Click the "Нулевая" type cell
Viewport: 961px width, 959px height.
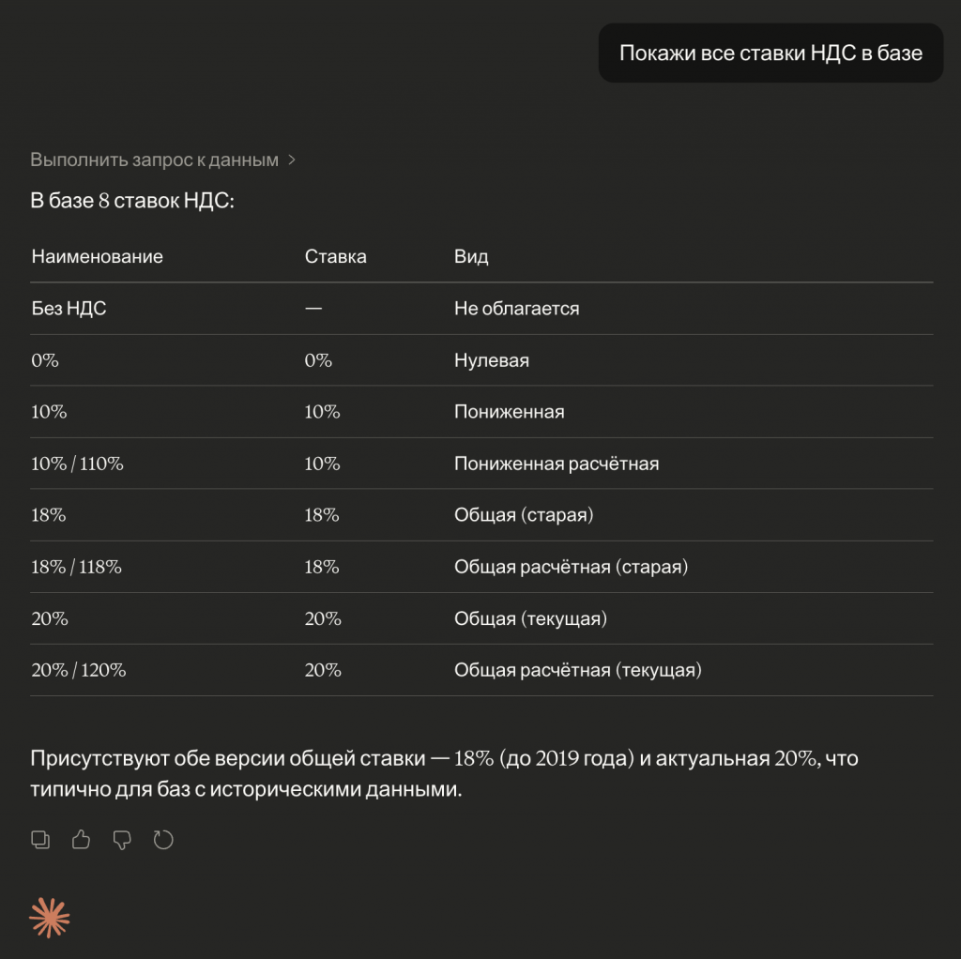tap(491, 360)
